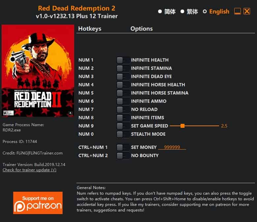Enable Infinite Stamina cheat
Image resolution: width=257 pixels, height=222 pixels.
[123, 68]
